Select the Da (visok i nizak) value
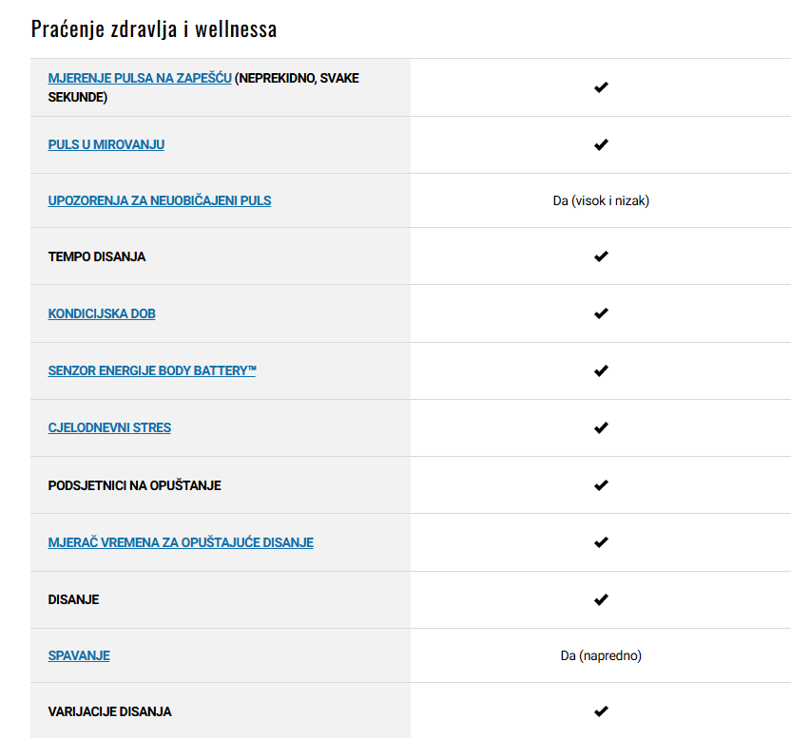The image size is (810, 738). click(x=601, y=200)
